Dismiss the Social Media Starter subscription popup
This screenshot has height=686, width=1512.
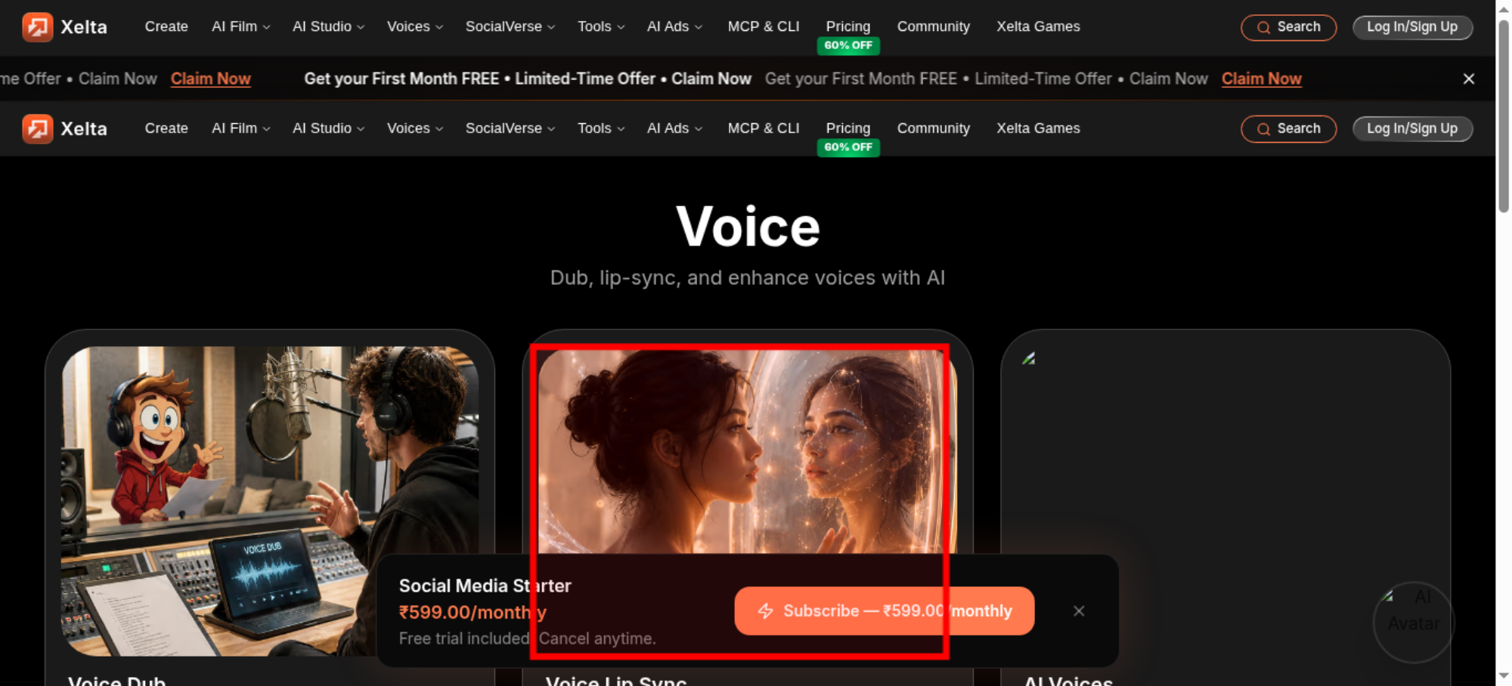1079,611
